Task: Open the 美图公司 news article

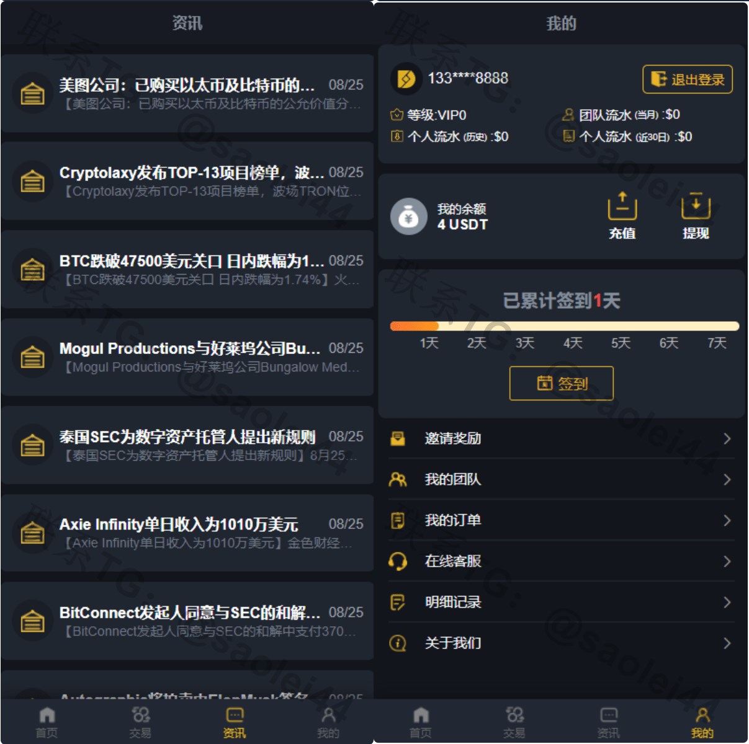Action: coord(187,94)
